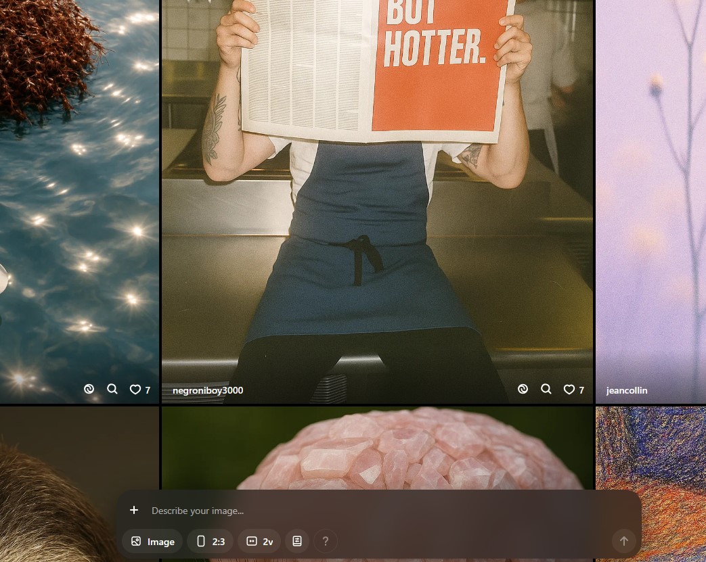Viewport: 706px width, 562px height.
Task: Open the BUT HOTTER newspaper image
Action: (377, 203)
